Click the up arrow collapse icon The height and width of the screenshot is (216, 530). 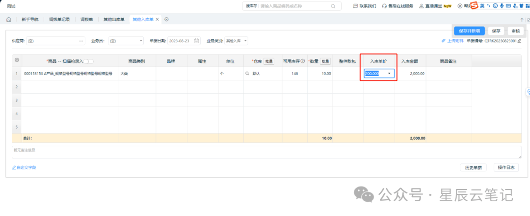point(522,20)
